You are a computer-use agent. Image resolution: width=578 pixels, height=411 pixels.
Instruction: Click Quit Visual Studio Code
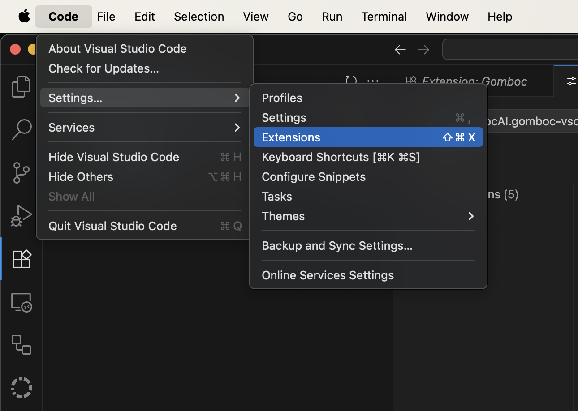tap(112, 226)
